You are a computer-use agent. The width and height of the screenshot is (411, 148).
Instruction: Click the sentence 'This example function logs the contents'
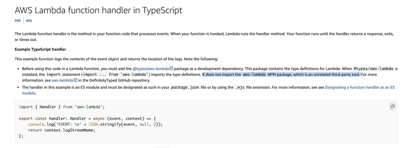coord(116,59)
